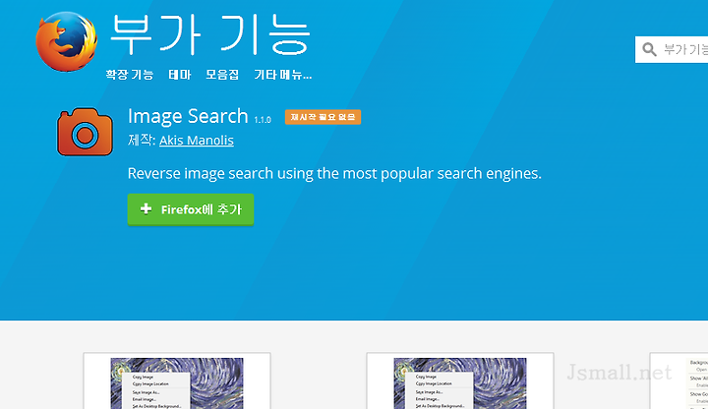Open the third partially visible screenshot thumbnail
708x409 pixels.
(678, 381)
